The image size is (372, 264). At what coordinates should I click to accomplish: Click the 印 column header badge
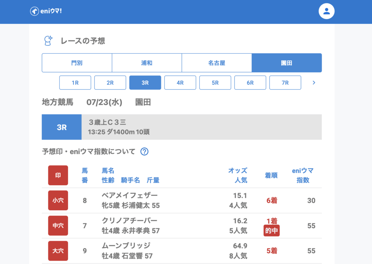coord(58,175)
